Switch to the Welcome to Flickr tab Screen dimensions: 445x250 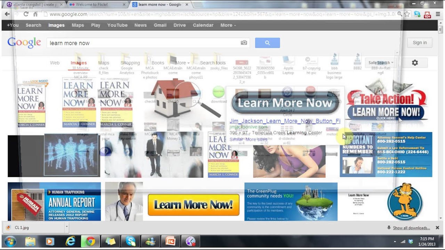click(x=97, y=5)
